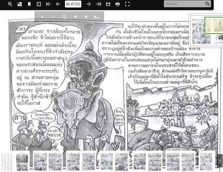Image resolution: width=223 pixels, height=172 pixels.
Task: Pan right using overlay right arrow
Action: point(86,17)
